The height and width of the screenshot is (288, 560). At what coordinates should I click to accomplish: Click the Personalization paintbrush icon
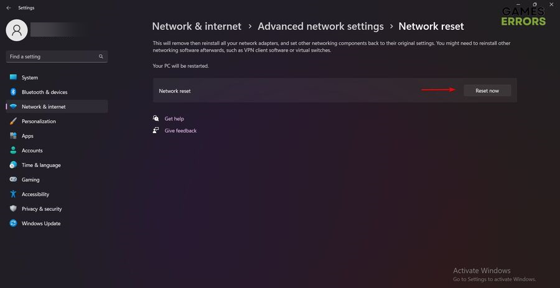[13, 121]
